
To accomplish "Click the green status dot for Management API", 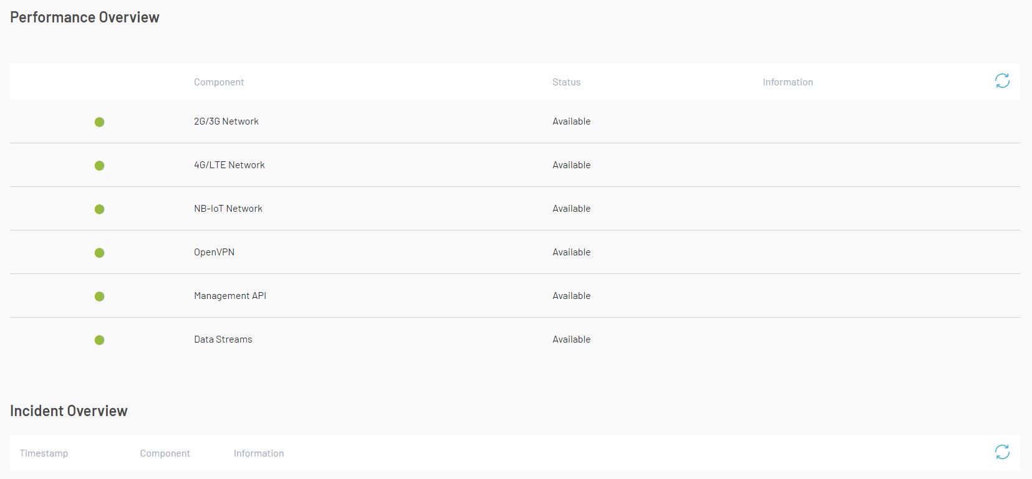I will 100,296.
